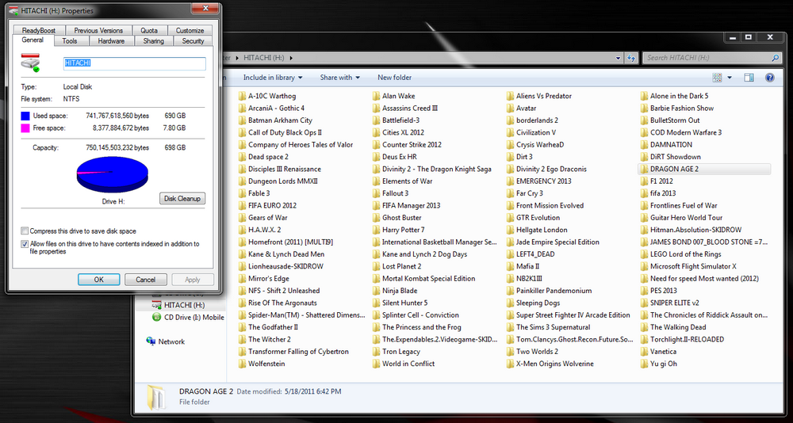Expand breadcrumb arrow after HITACHI (H:)
793x423 pixels.
click(291, 58)
